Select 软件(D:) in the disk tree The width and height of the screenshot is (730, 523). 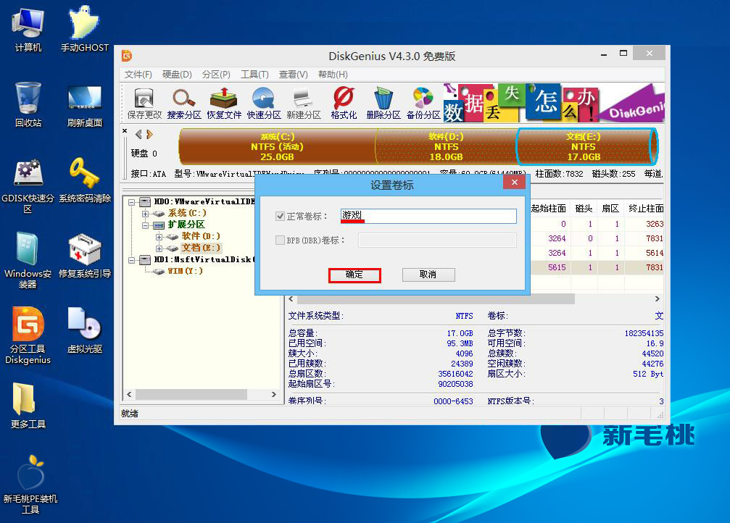(x=201, y=236)
